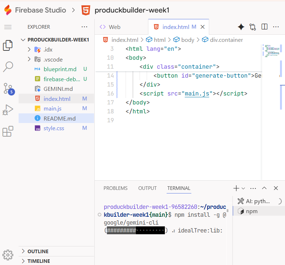The height and width of the screenshot is (265, 285).
Task: Select the TERMINAL panel tab
Action: pyautogui.click(x=179, y=188)
